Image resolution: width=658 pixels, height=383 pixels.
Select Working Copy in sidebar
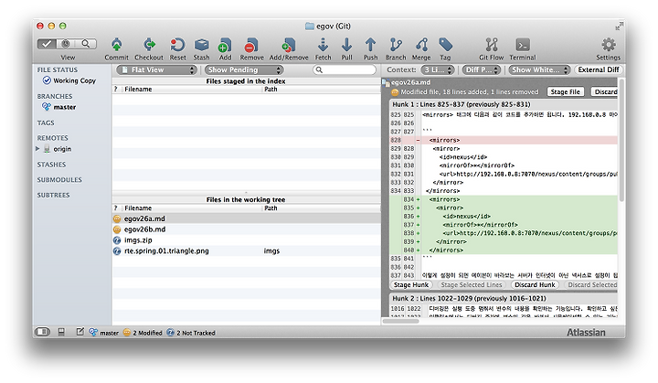click(x=74, y=80)
